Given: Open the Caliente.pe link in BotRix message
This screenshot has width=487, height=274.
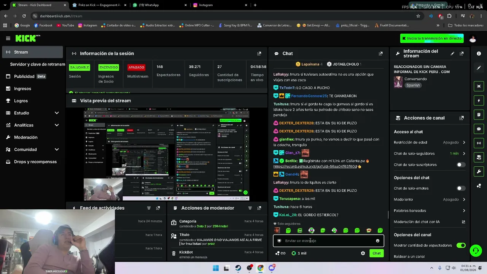Looking at the screenshot, I should pos(315,167).
